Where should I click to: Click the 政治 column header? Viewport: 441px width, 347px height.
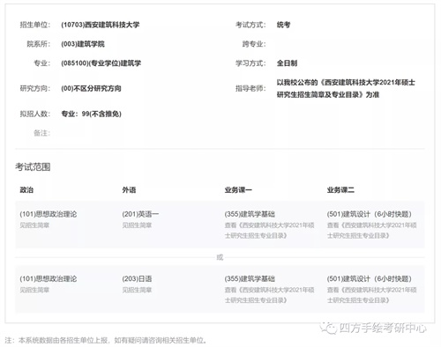click(26, 190)
